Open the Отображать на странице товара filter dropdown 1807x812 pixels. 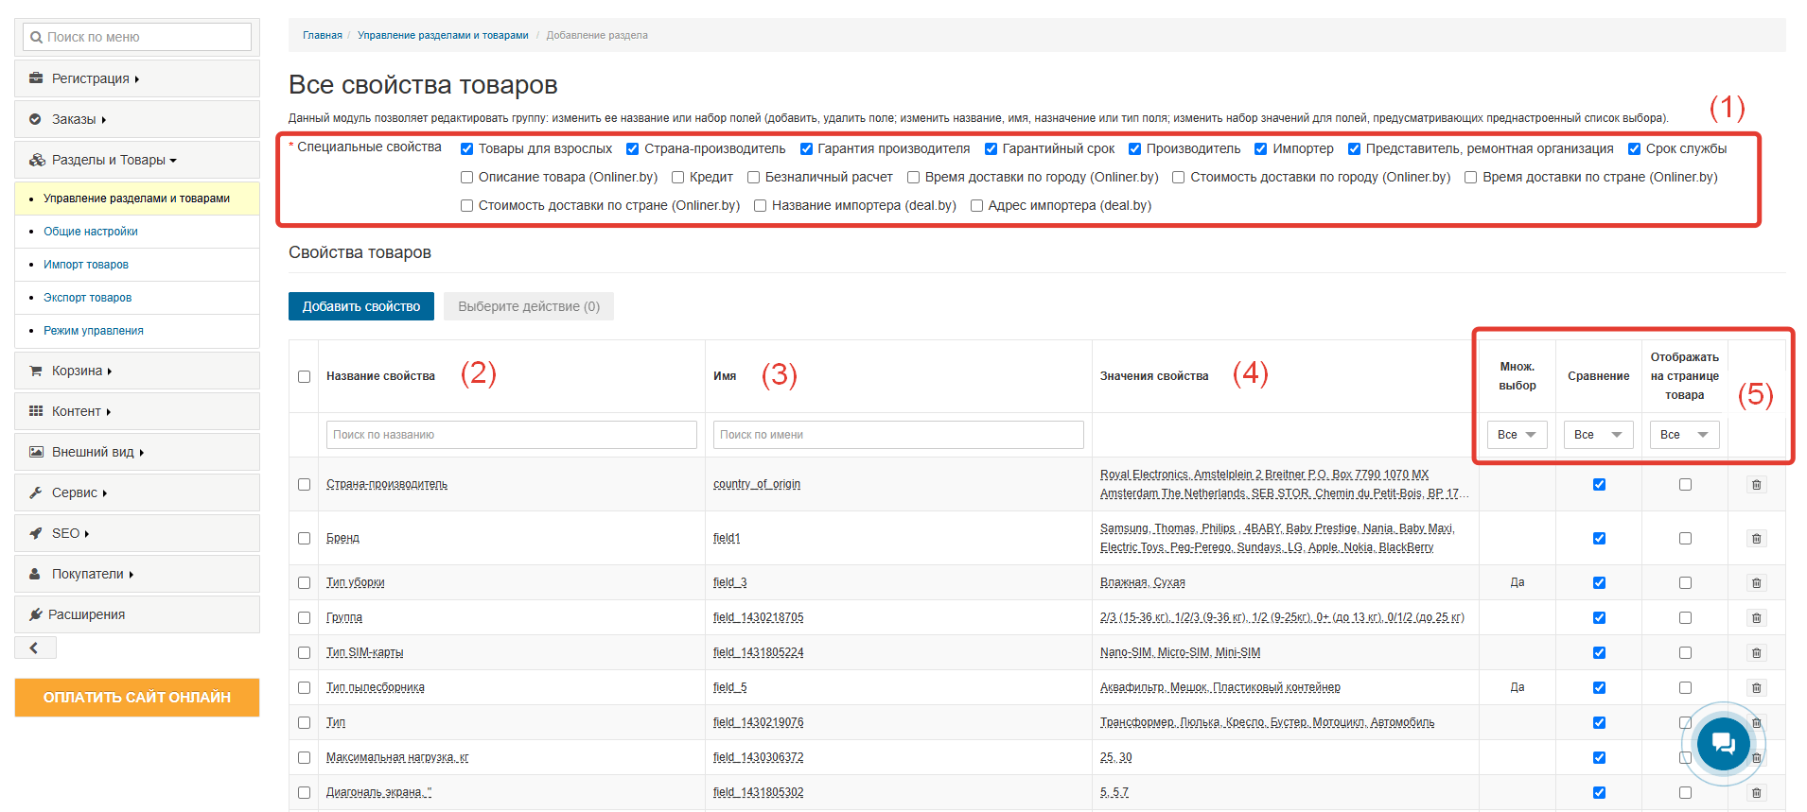tap(1685, 435)
